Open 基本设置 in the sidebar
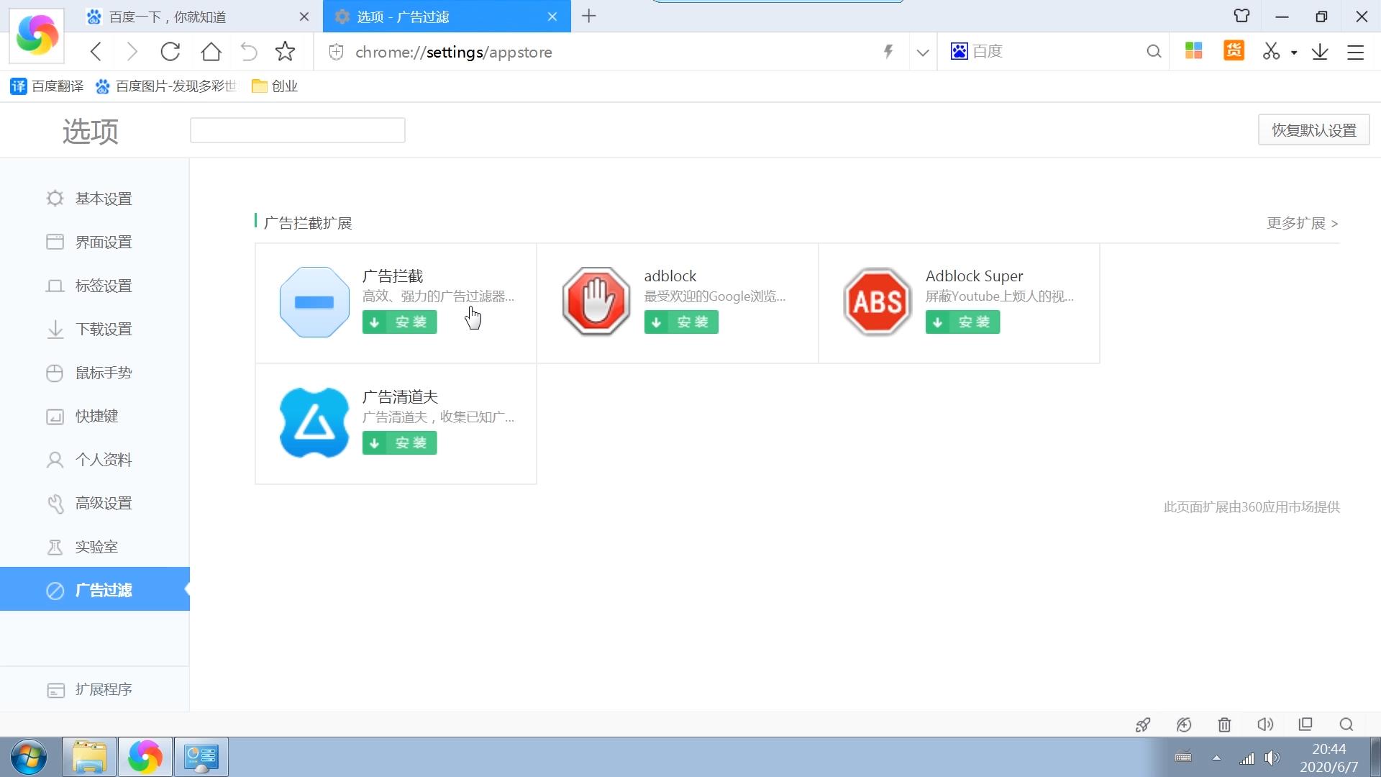The width and height of the screenshot is (1381, 777). click(103, 199)
